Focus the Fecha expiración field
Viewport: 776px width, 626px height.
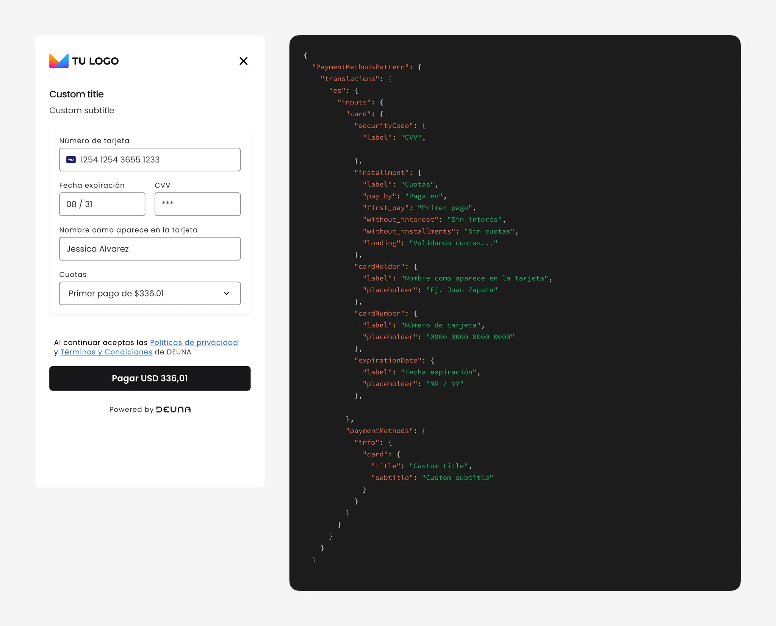click(x=102, y=204)
